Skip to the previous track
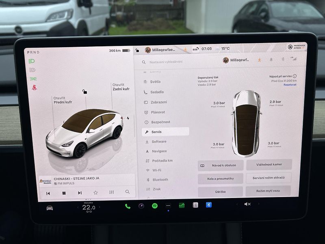 [x=48, y=193]
